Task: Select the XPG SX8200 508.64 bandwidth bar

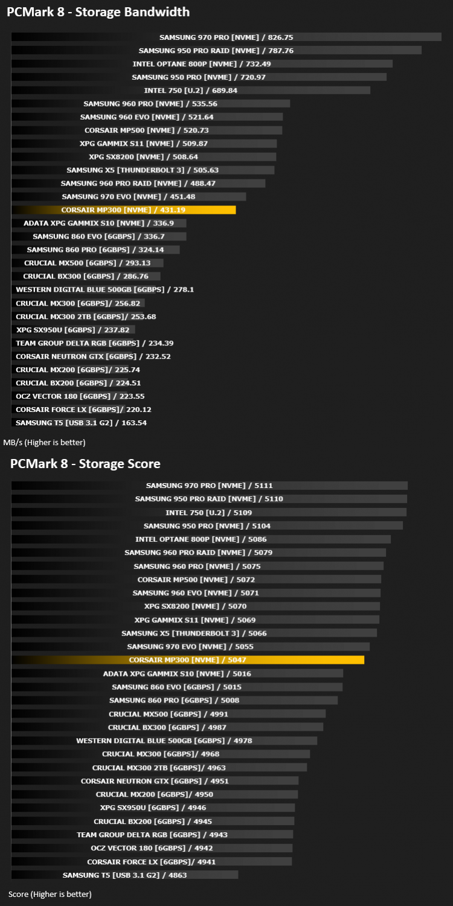Action: 144,156
